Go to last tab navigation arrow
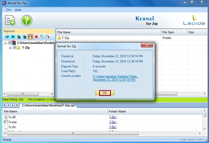 17,105
